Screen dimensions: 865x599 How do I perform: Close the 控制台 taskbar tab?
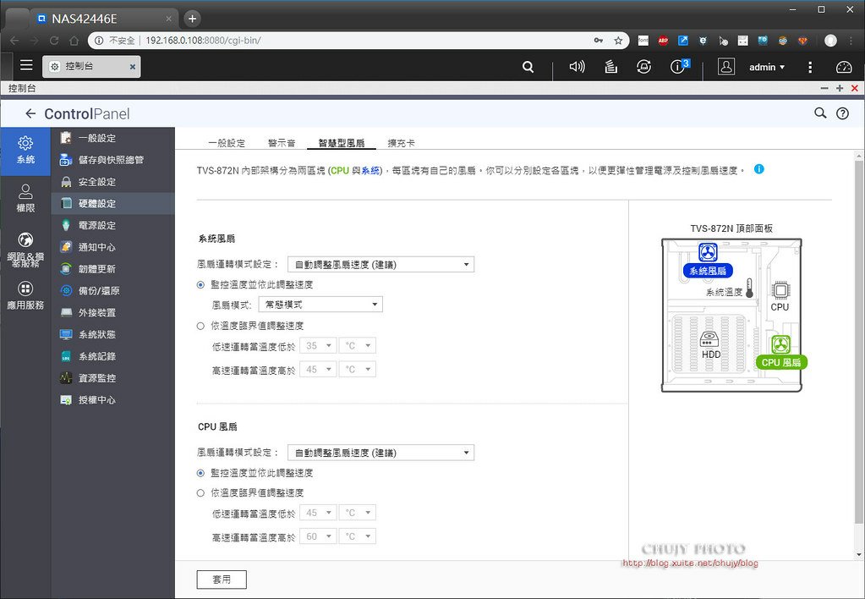(133, 67)
